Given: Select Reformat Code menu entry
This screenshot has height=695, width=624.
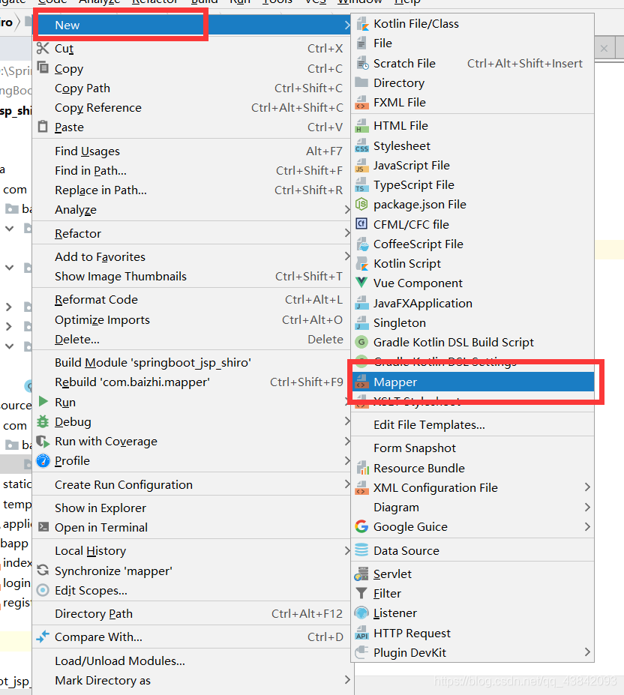Looking at the screenshot, I should click(x=190, y=300).
